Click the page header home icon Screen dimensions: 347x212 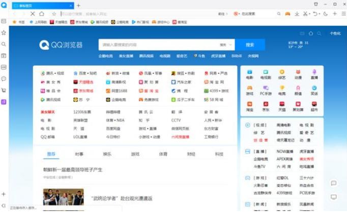[311, 34]
